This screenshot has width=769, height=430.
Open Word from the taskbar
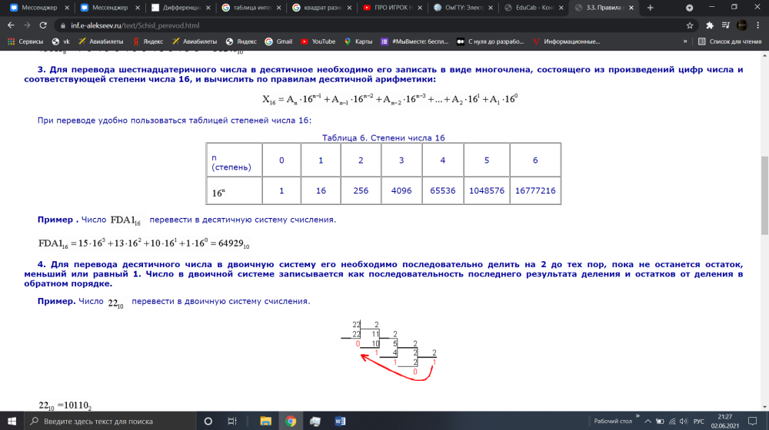tap(340, 422)
